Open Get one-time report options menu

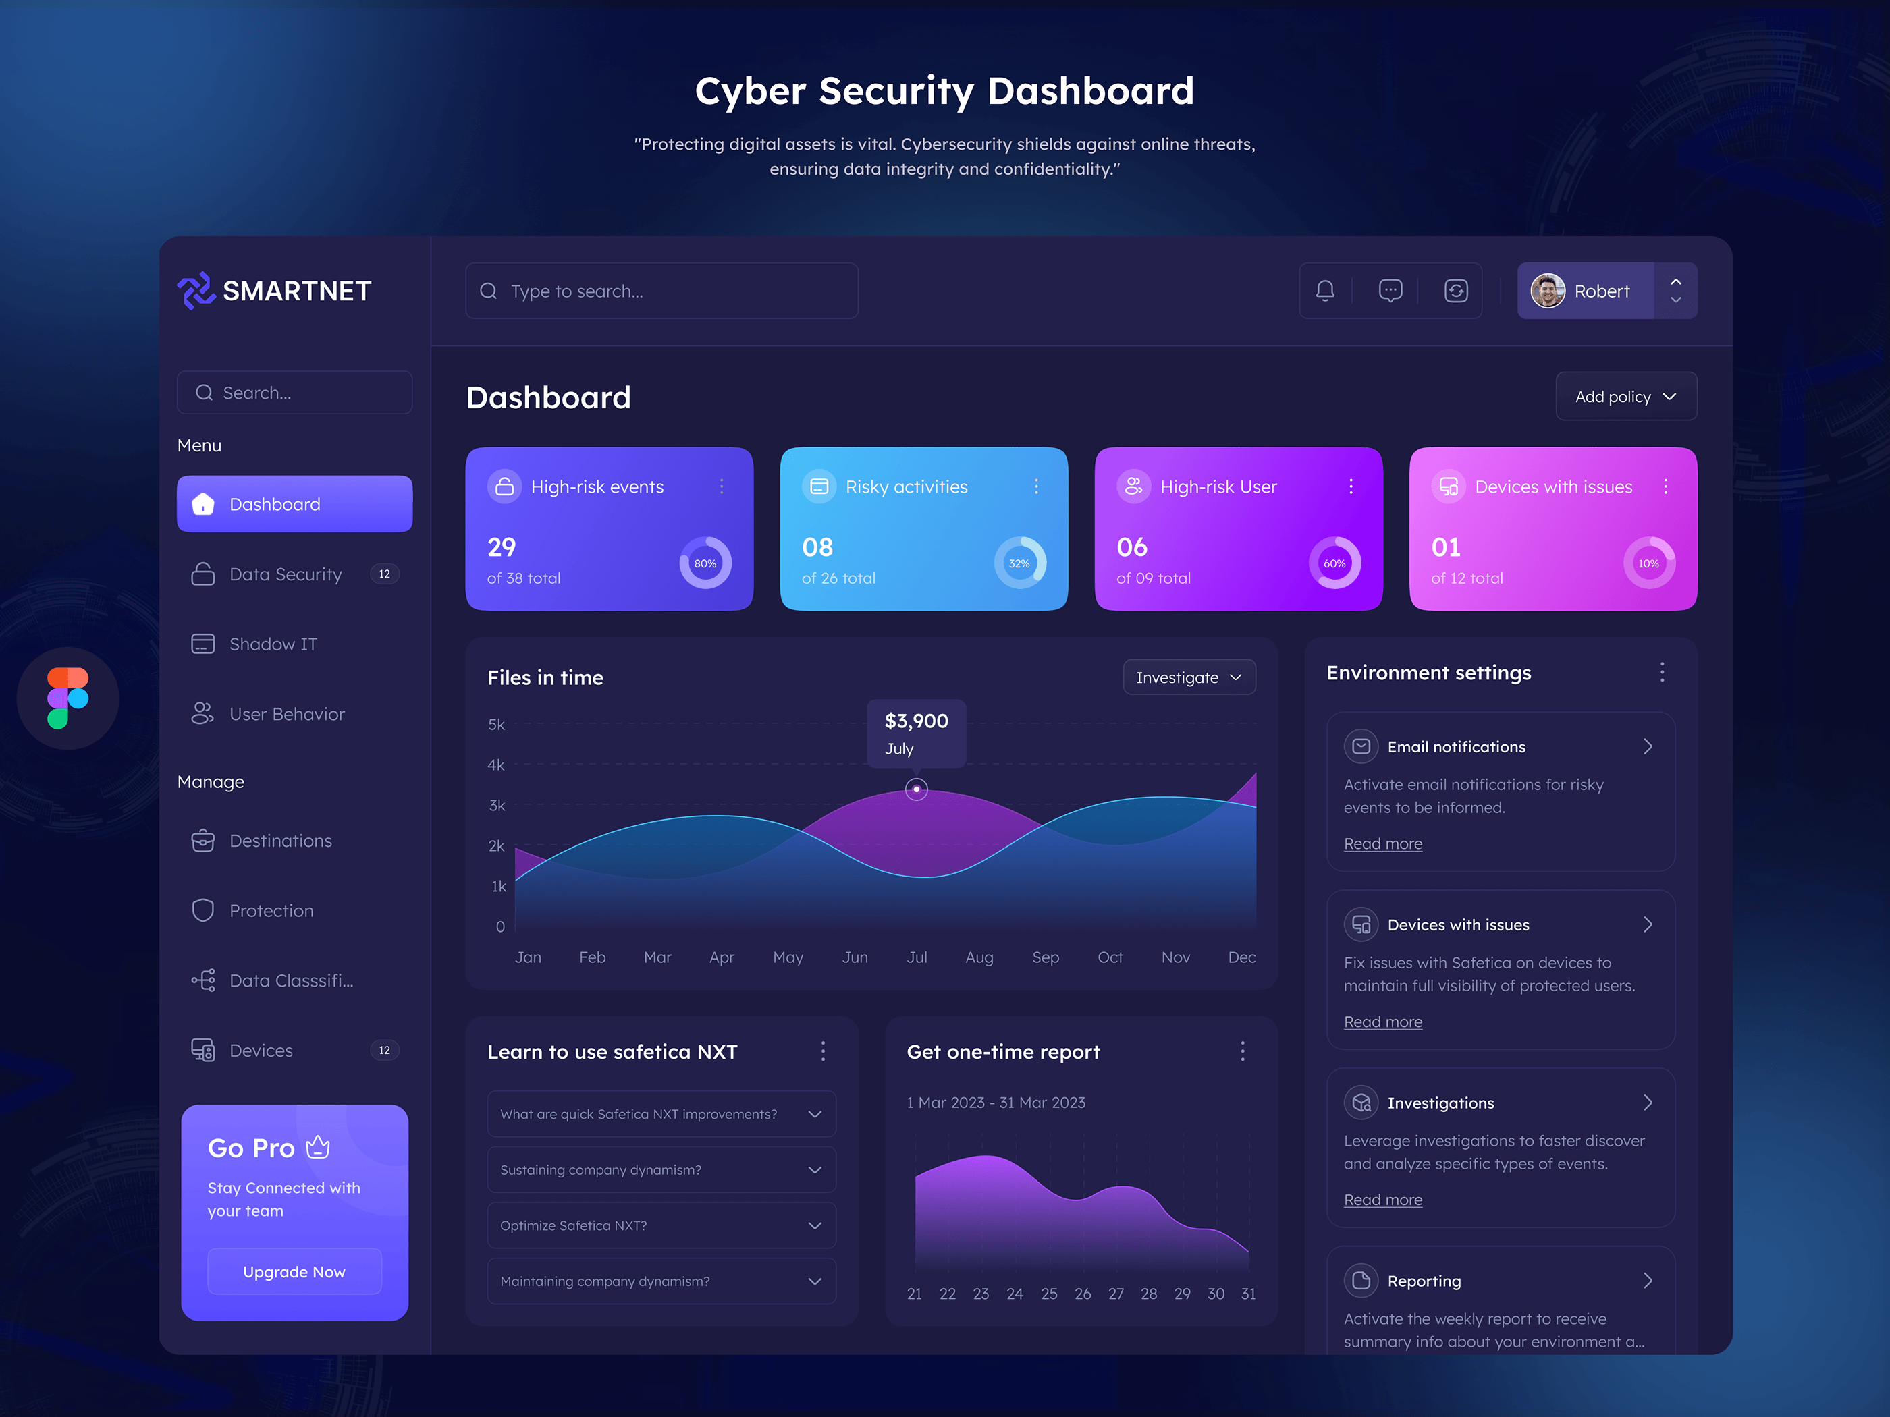(x=1243, y=1051)
